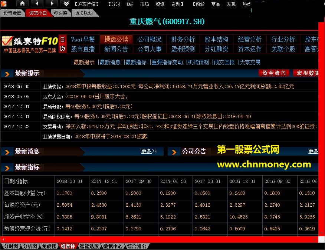Open the 操盘必读 section

116,39
